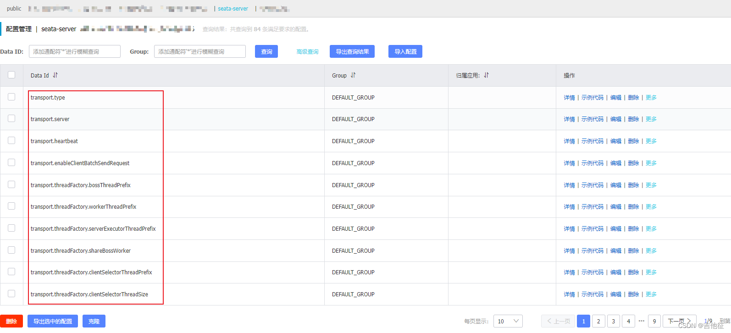
Task: Click 导出查询结果 export button
Action: click(x=352, y=51)
